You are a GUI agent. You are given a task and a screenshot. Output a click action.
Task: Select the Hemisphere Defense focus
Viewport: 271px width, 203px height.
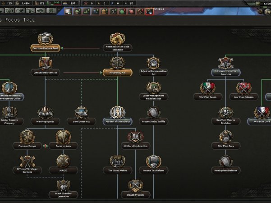(226, 171)
